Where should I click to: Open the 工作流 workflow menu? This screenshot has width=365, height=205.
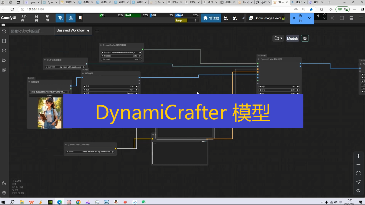pos(24,18)
